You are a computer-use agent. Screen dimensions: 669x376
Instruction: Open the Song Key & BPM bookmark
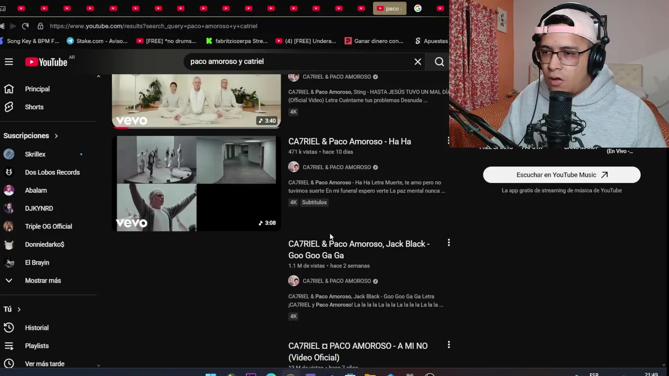30,41
